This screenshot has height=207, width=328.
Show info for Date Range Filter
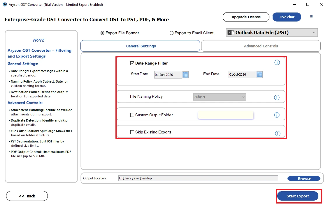277,63
